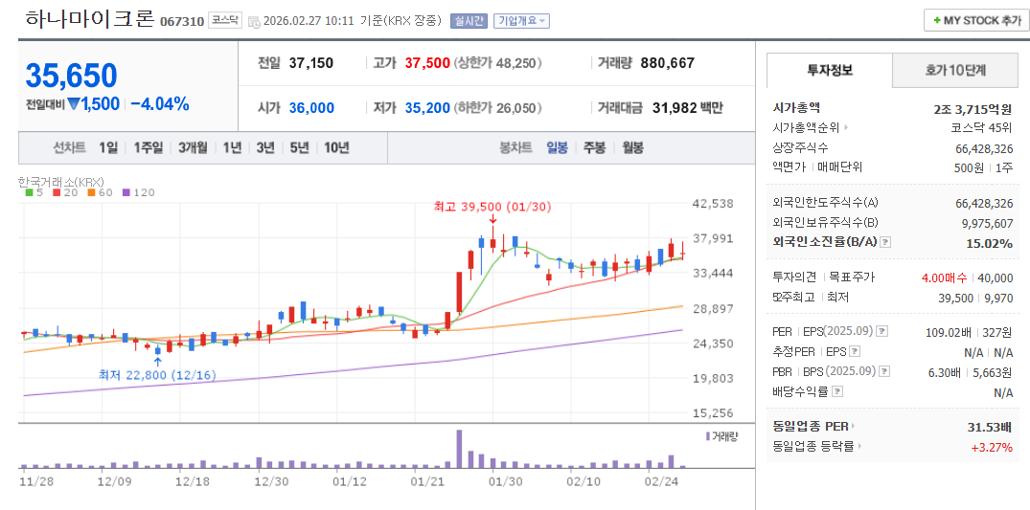Click the PER value 109.02배
The image size is (1030, 510).
[x=950, y=332]
